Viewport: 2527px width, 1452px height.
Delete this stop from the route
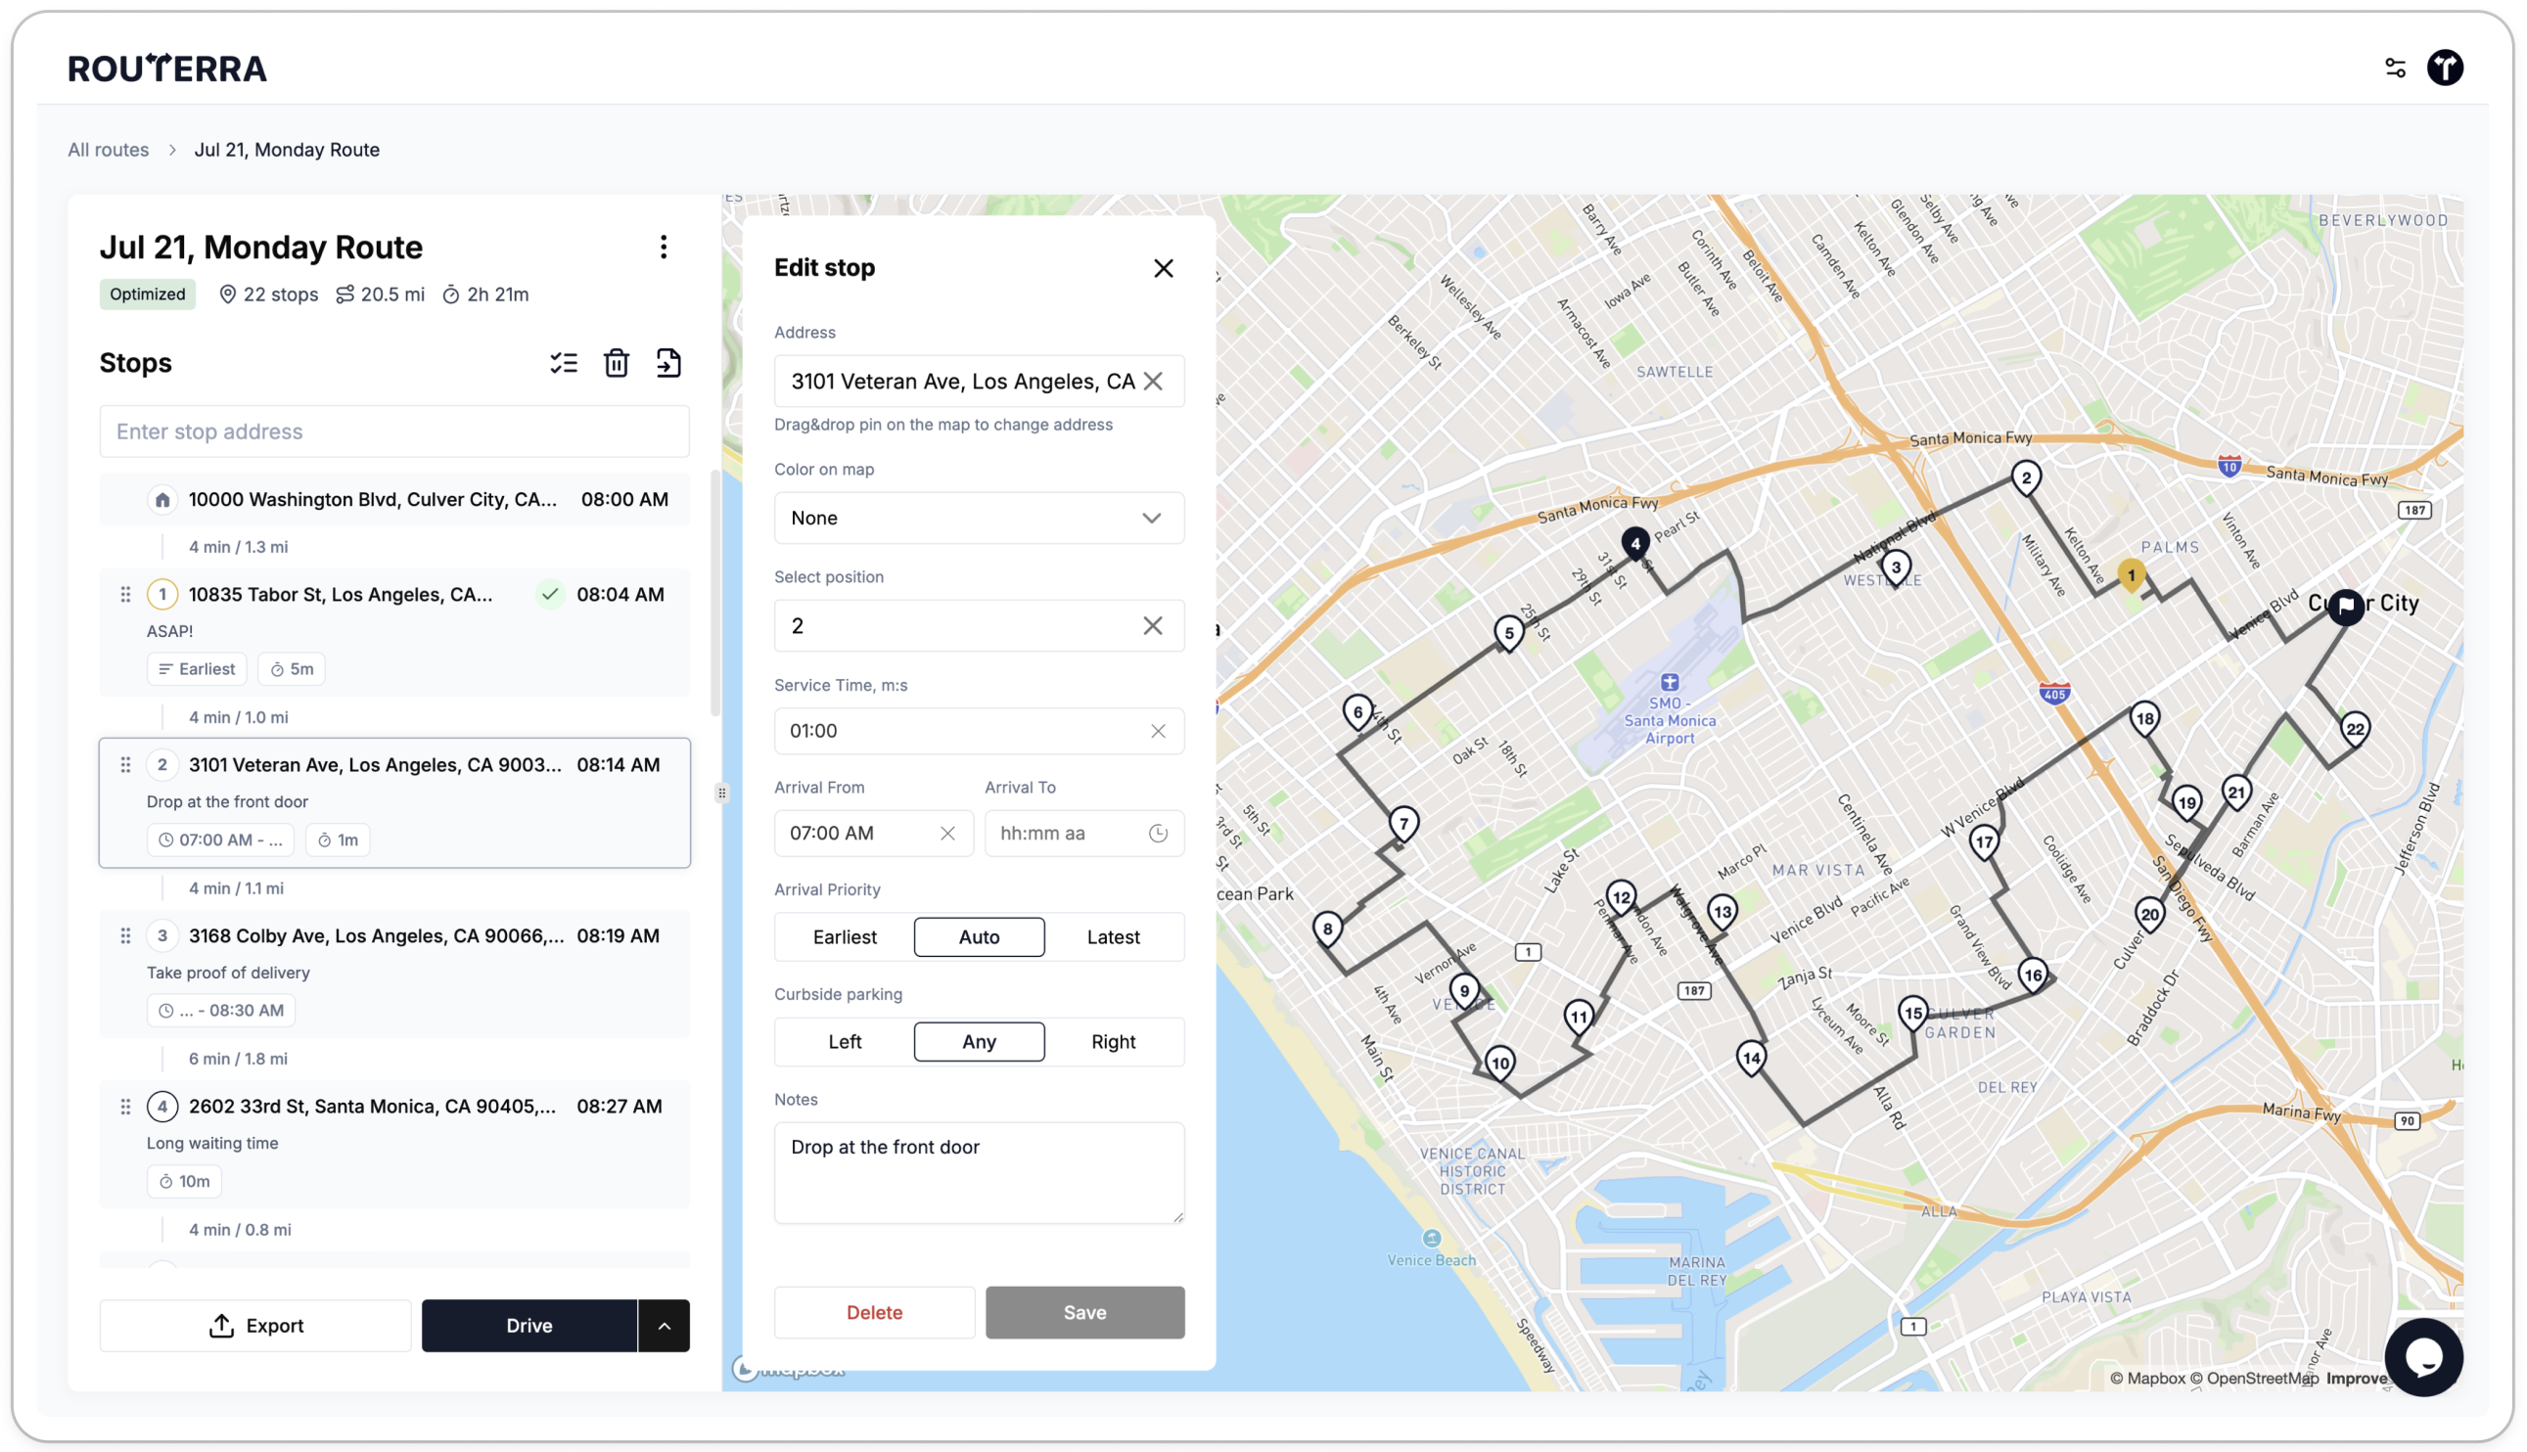click(x=874, y=1312)
